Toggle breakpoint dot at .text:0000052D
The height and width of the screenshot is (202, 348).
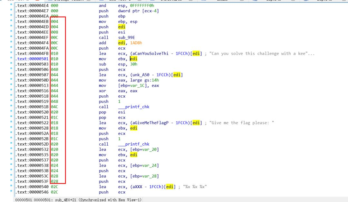click(x=11, y=143)
